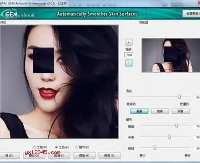Image resolution: width=200 pixels, height=163 pixels.
Task: Click the 精细 (Fine) detail slider handle
Action: point(176,126)
